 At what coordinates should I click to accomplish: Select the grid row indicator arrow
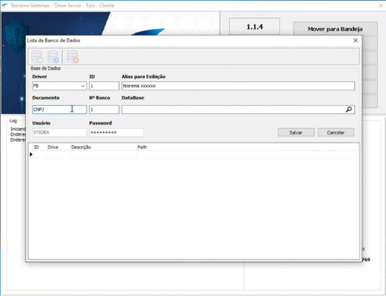coord(31,155)
